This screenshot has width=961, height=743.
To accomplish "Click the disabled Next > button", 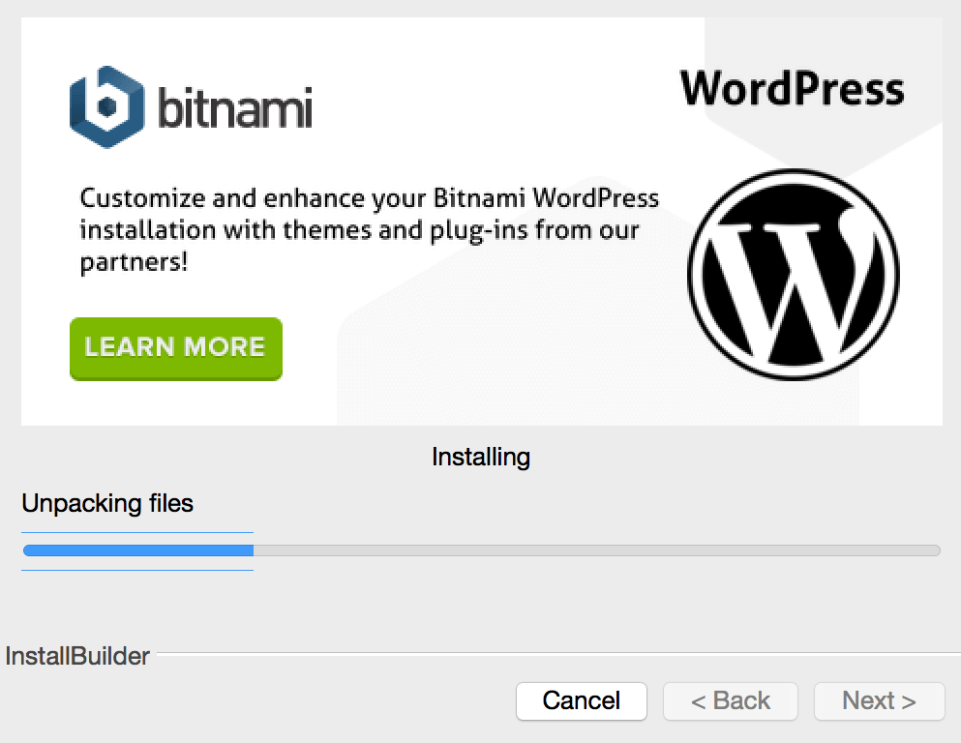I will click(879, 700).
